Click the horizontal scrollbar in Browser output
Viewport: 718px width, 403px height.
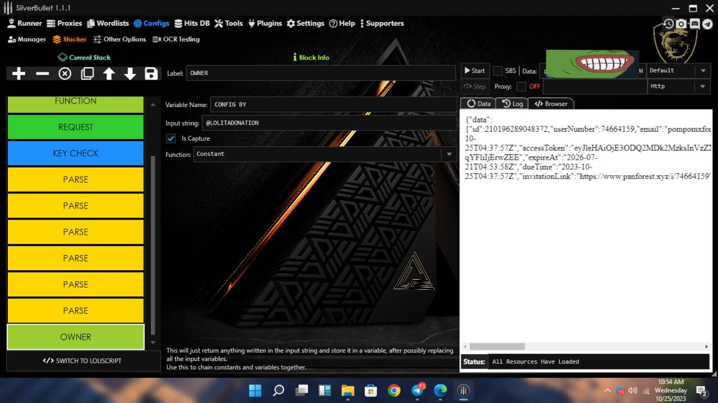point(497,346)
